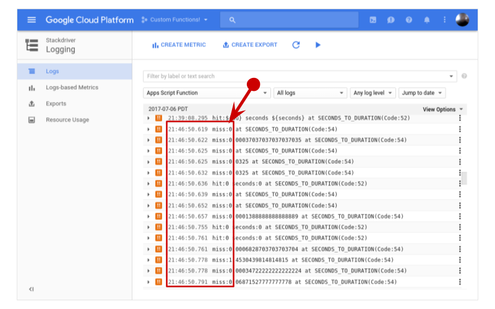Select log text 000138888888888889 at SECONDS_TO_DURATION

click(x=319, y=217)
